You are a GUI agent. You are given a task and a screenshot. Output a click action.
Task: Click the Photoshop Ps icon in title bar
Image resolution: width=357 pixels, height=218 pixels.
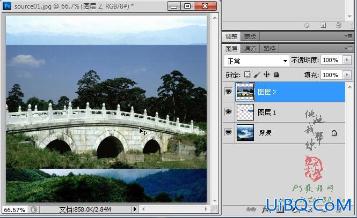coord(7,6)
